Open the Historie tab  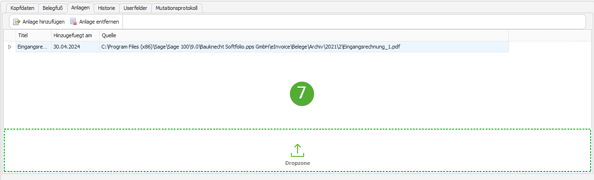106,8
